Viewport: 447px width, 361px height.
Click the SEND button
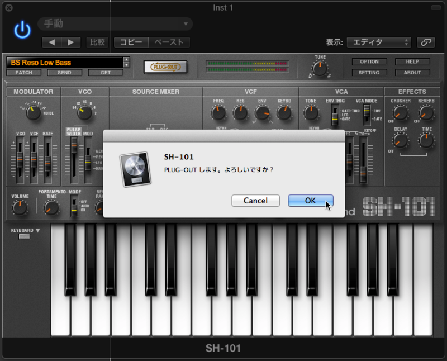pos(64,73)
